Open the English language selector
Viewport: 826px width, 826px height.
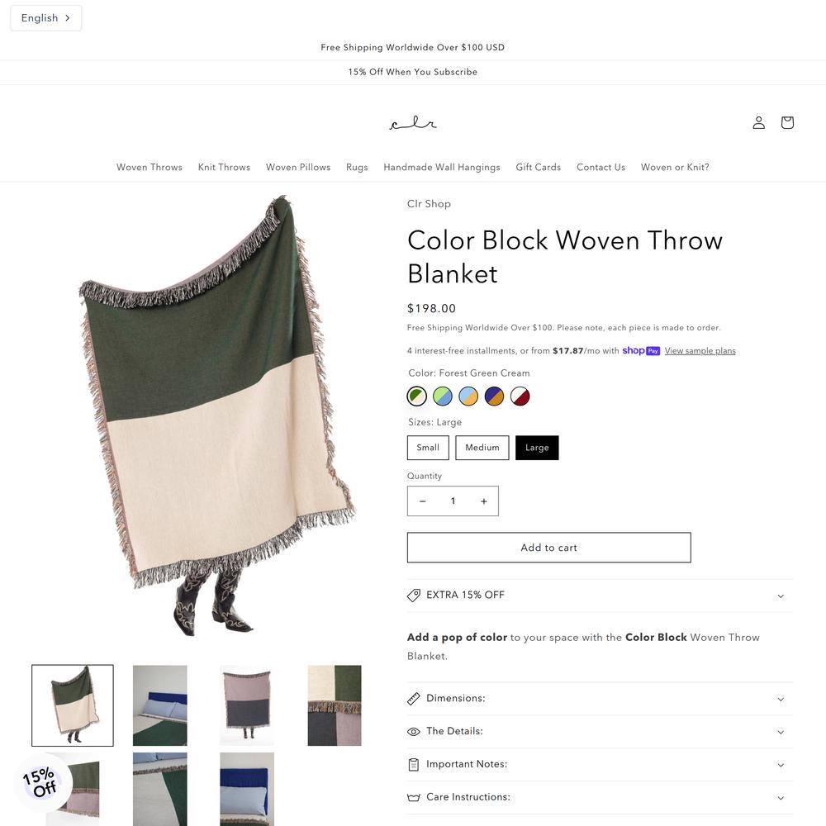point(45,18)
